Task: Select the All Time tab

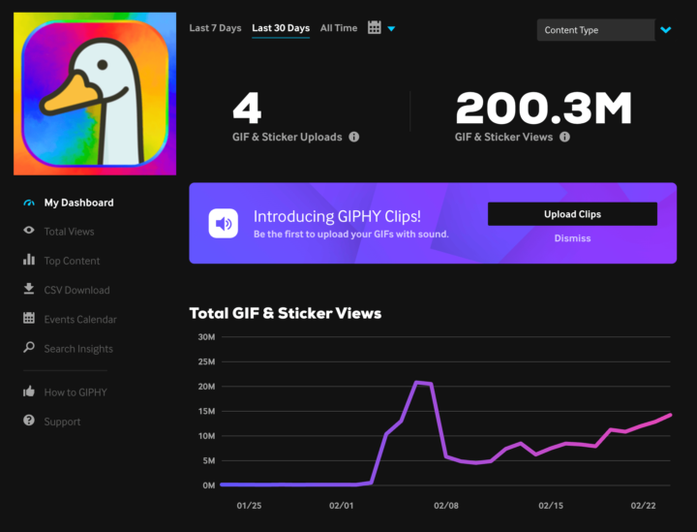Action: (339, 28)
